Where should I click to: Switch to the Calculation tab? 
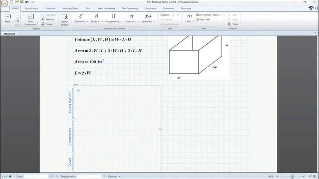(151, 9)
